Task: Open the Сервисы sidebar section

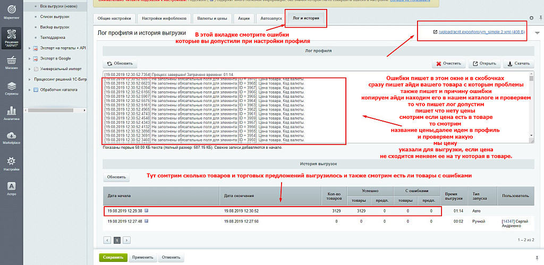Action: coord(11,88)
